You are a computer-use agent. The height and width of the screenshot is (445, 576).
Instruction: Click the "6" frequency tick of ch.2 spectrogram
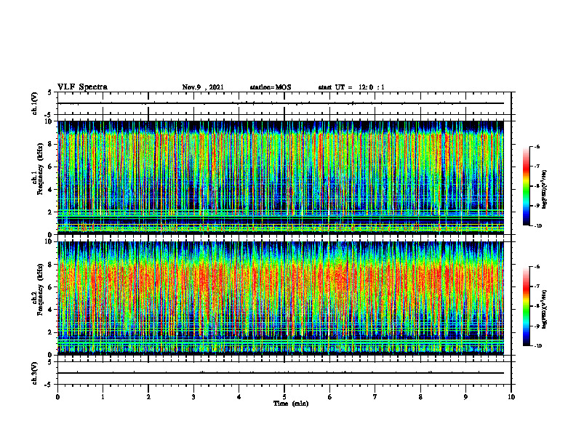click(51, 287)
